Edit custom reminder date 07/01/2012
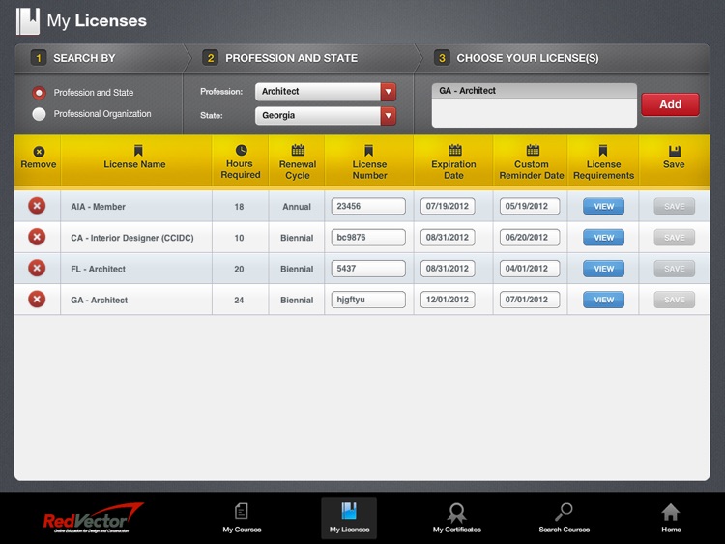The height and width of the screenshot is (544, 725). coord(530,300)
